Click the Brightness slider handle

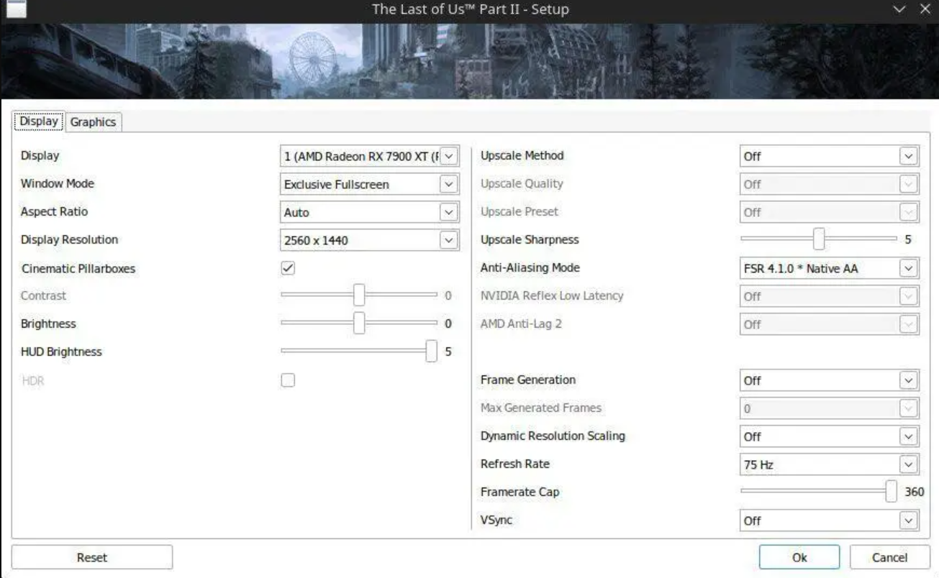coord(359,324)
